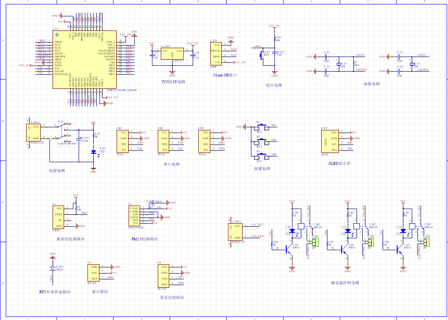Click the blue LED symbol T_D1

(x=93, y=152)
